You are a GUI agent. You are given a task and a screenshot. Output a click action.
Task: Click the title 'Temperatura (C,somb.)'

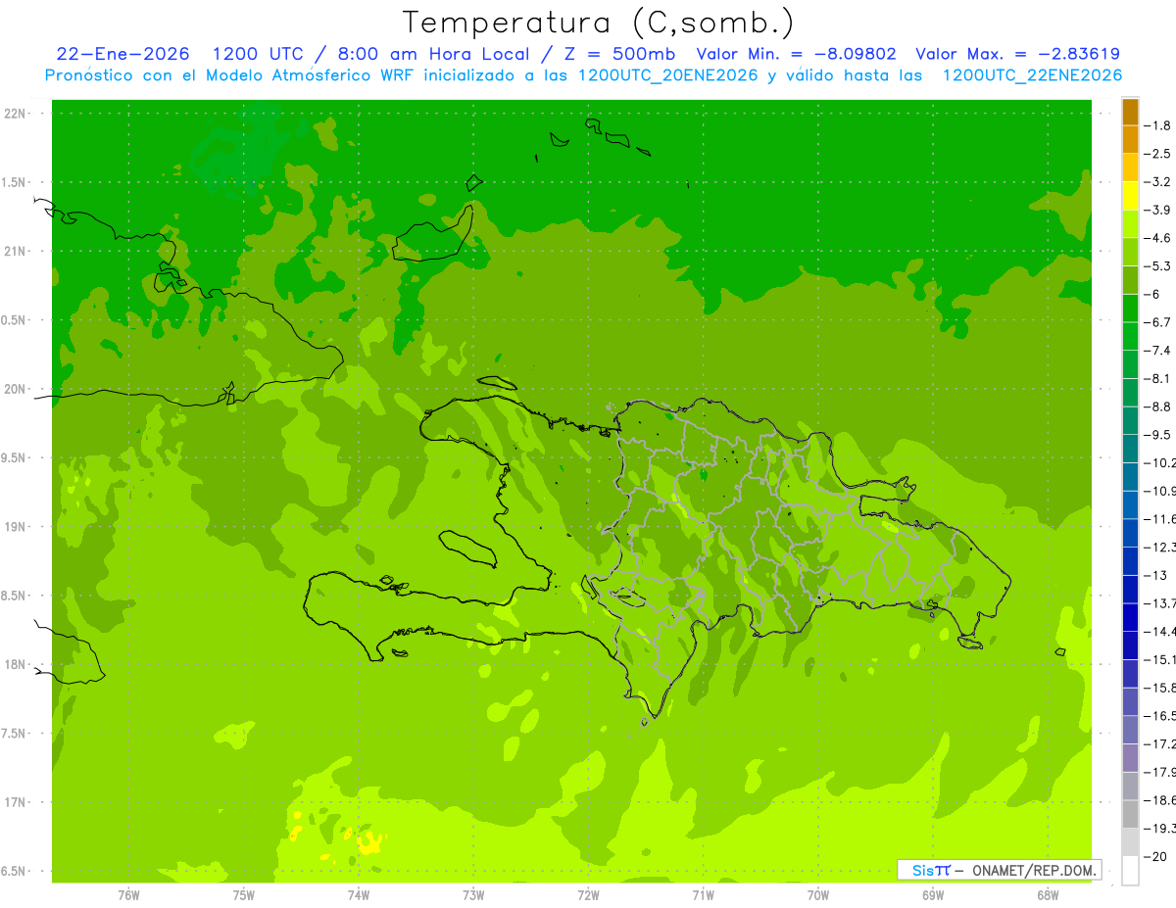click(x=598, y=23)
